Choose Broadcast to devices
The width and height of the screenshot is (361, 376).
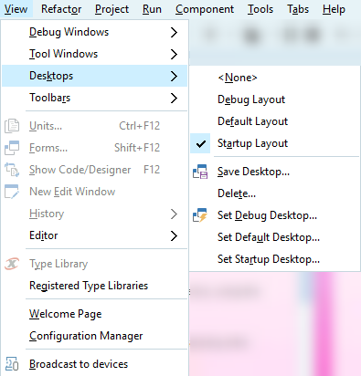coord(94,364)
